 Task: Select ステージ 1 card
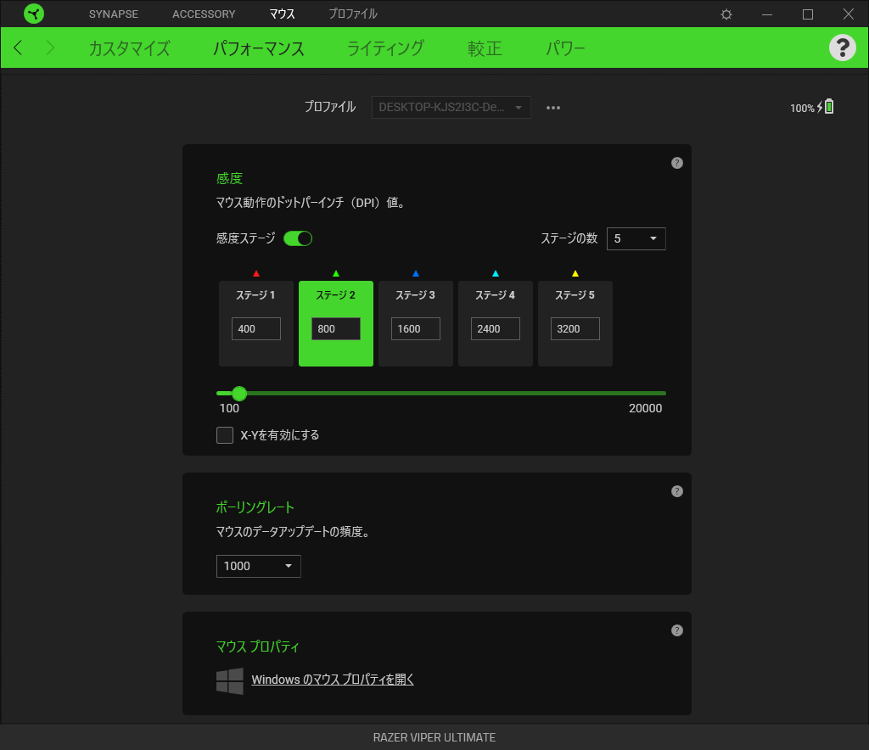point(256,323)
